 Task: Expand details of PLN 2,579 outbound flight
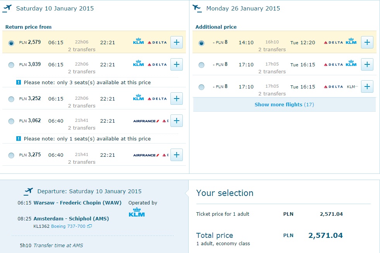click(x=176, y=42)
